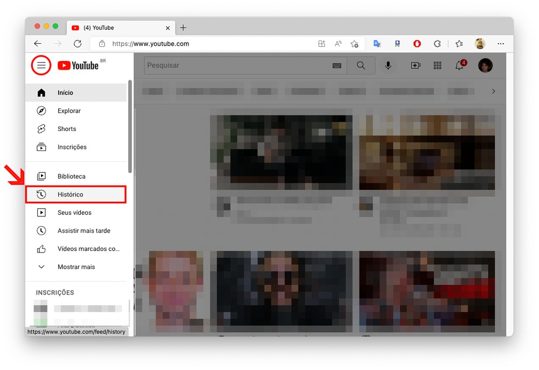Open Inscrições in the sidebar

point(72,147)
